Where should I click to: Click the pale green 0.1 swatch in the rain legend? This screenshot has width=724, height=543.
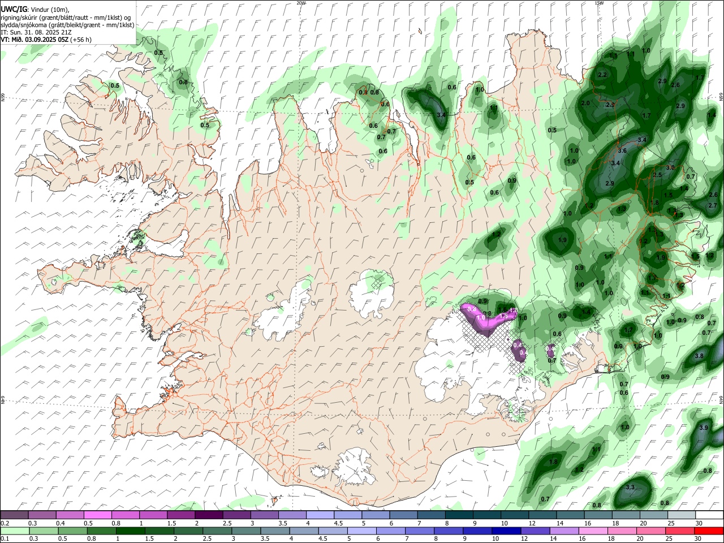pos(15,531)
